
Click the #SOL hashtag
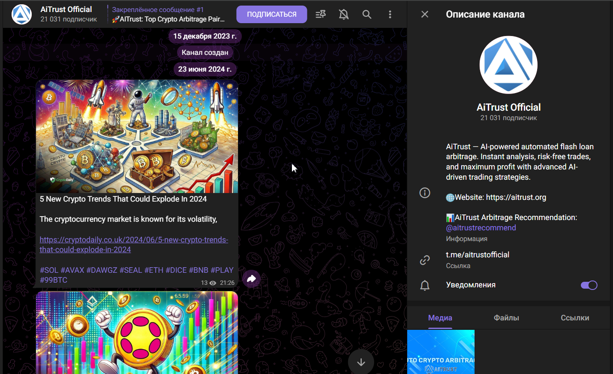(49, 270)
